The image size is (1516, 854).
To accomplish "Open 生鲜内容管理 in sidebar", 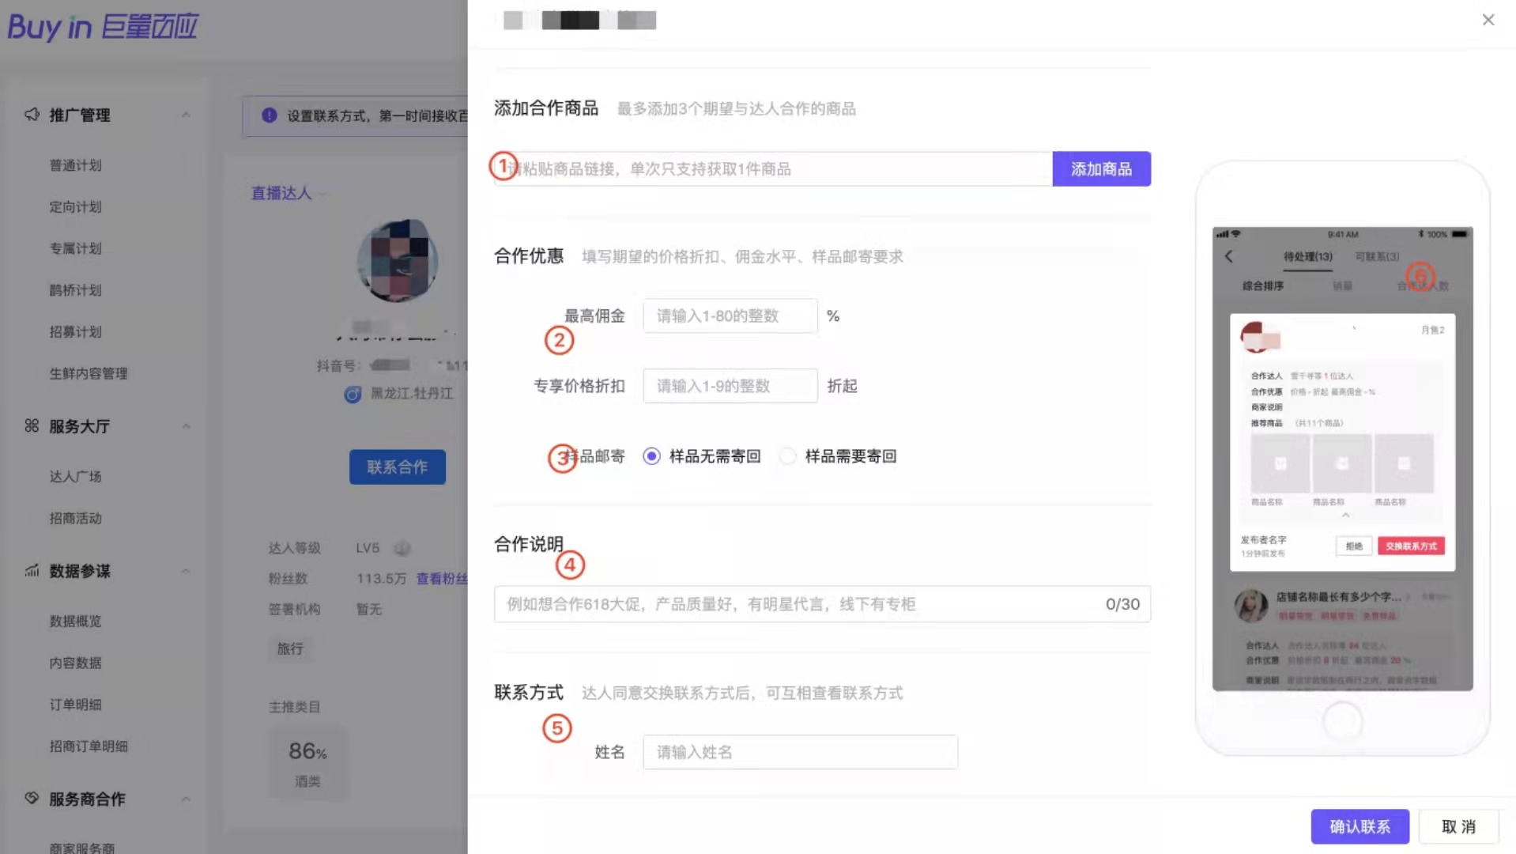I will [x=89, y=373].
